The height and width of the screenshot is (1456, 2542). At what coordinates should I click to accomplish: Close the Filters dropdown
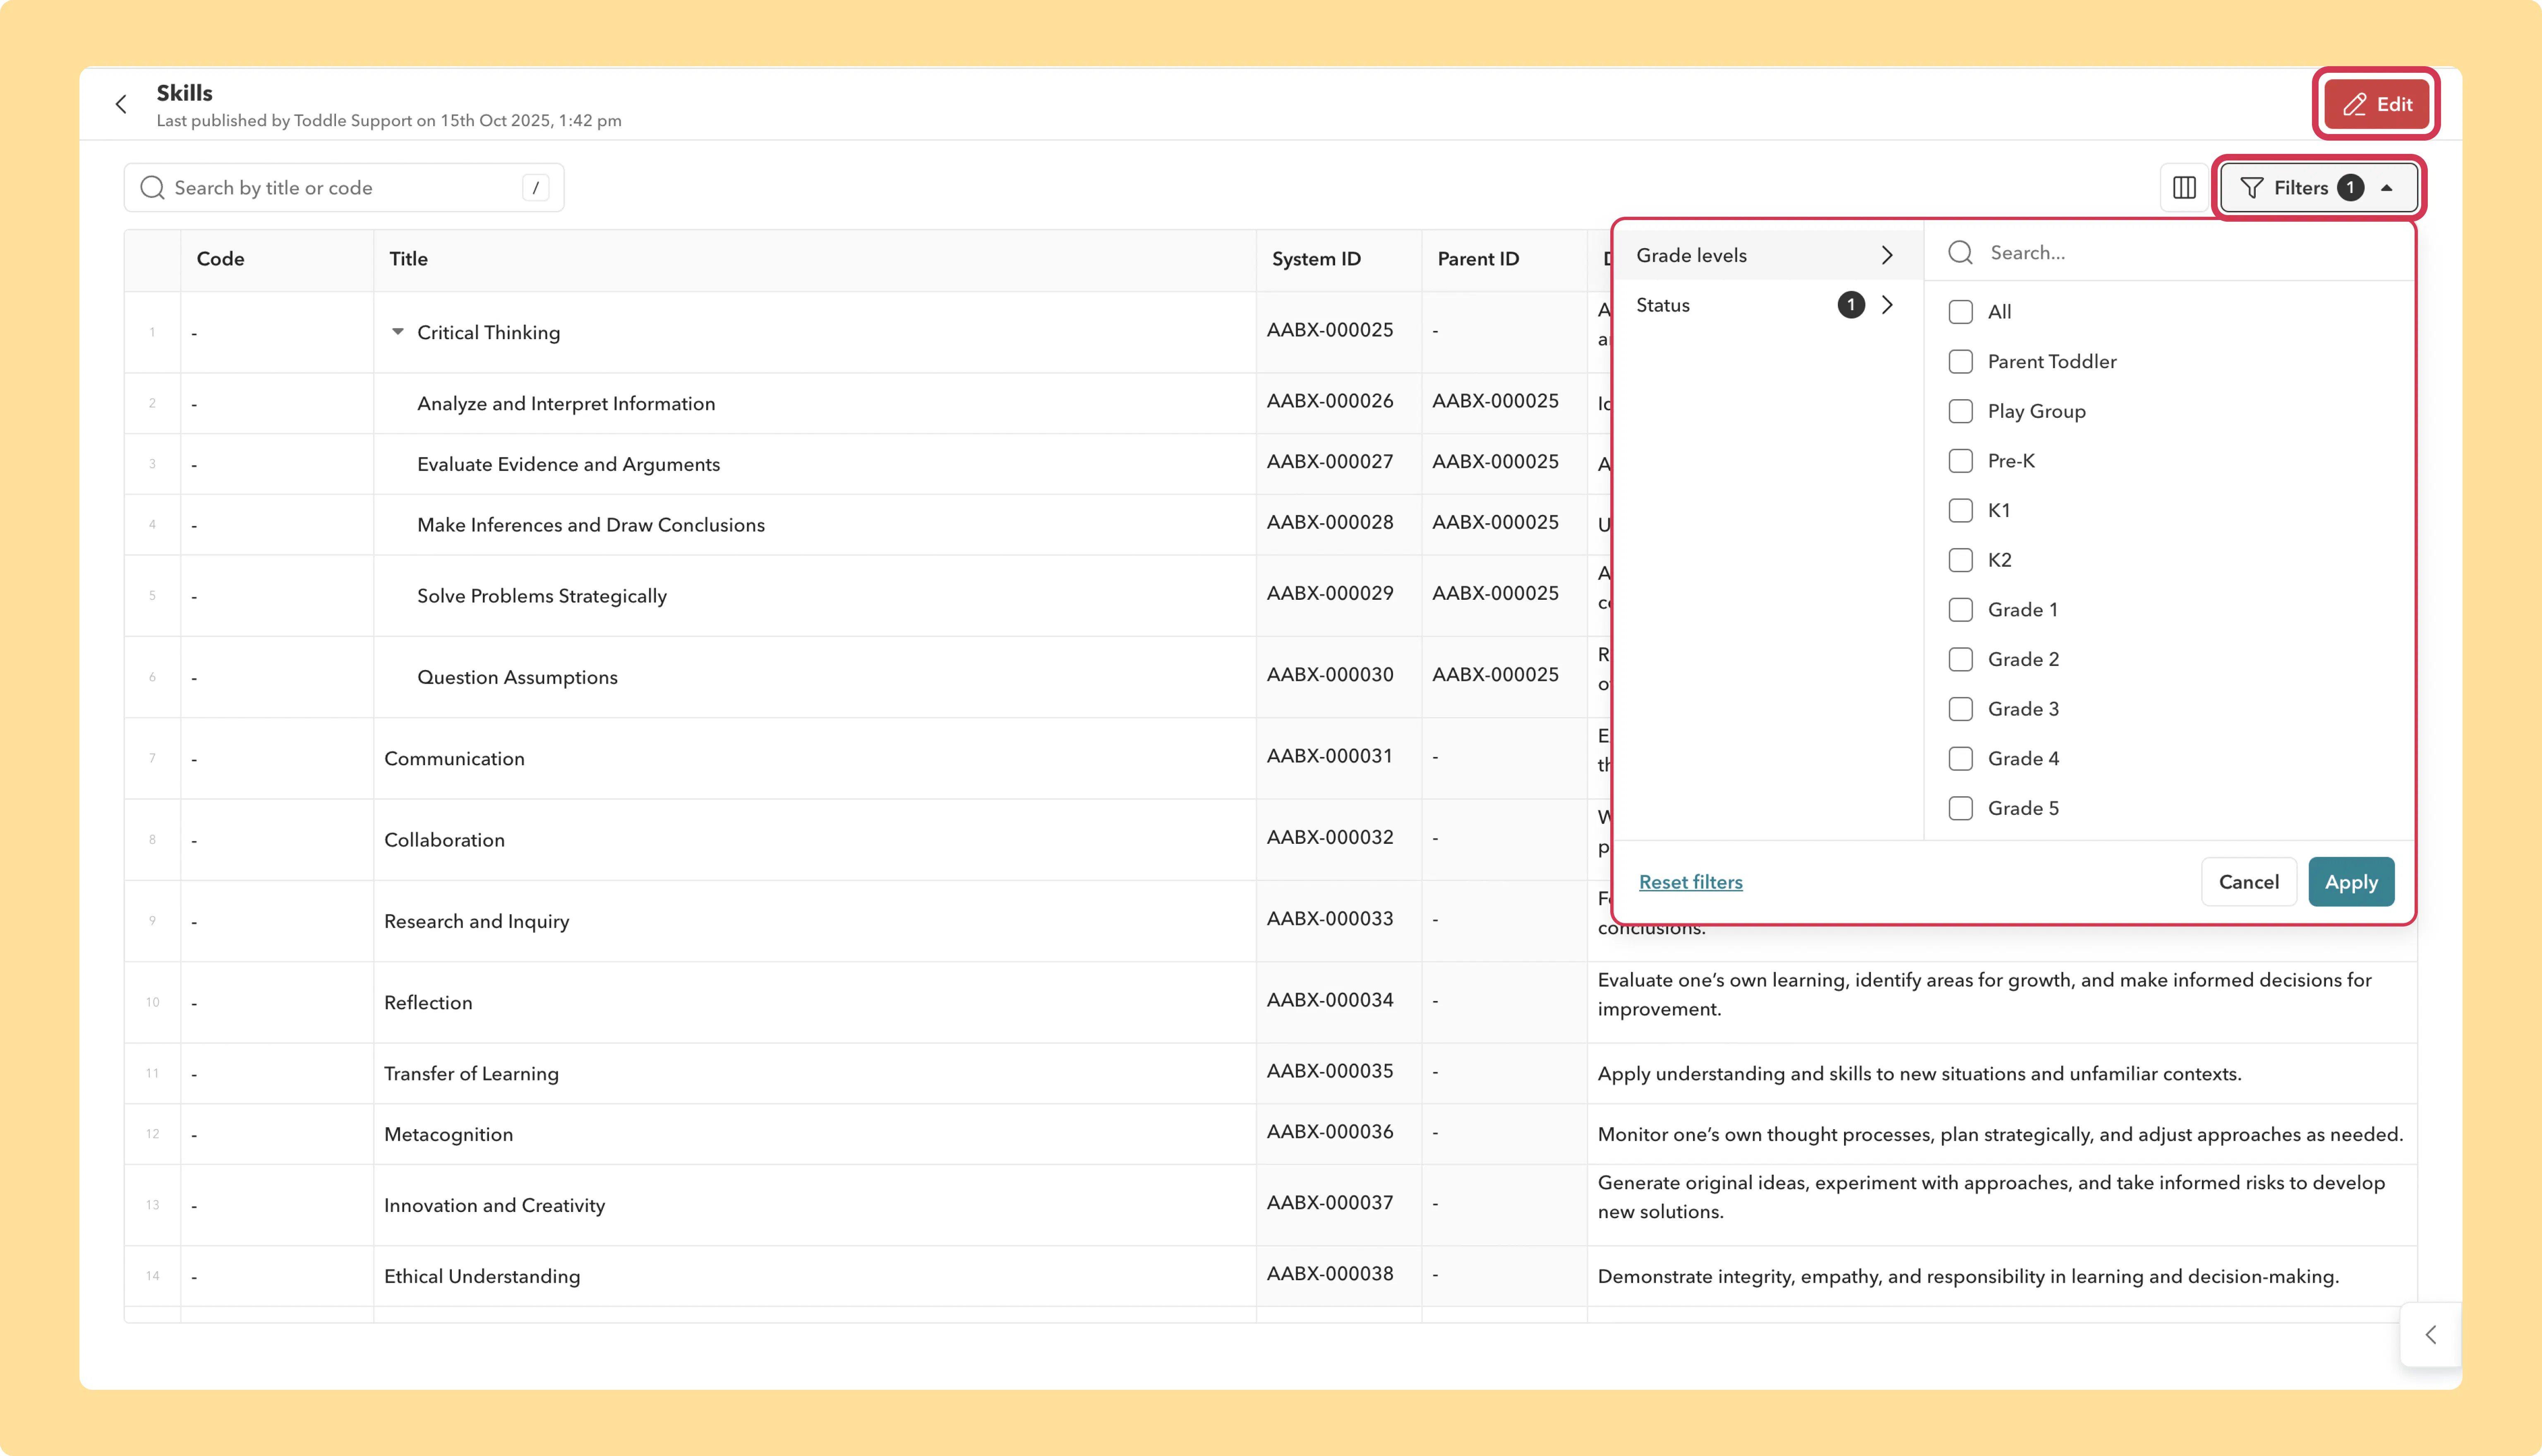coord(2319,188)
